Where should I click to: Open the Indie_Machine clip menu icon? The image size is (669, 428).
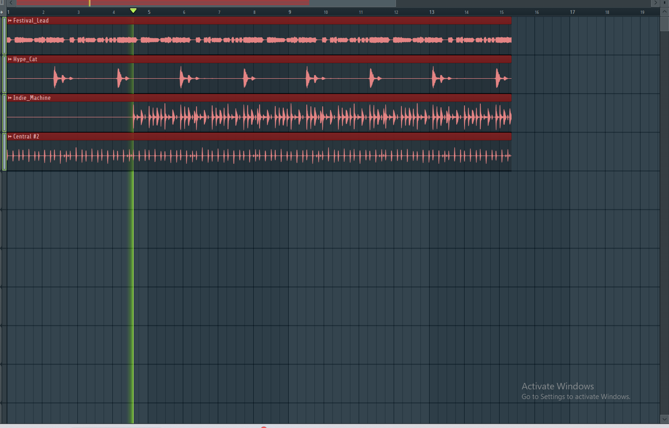(x=10, y=98)
